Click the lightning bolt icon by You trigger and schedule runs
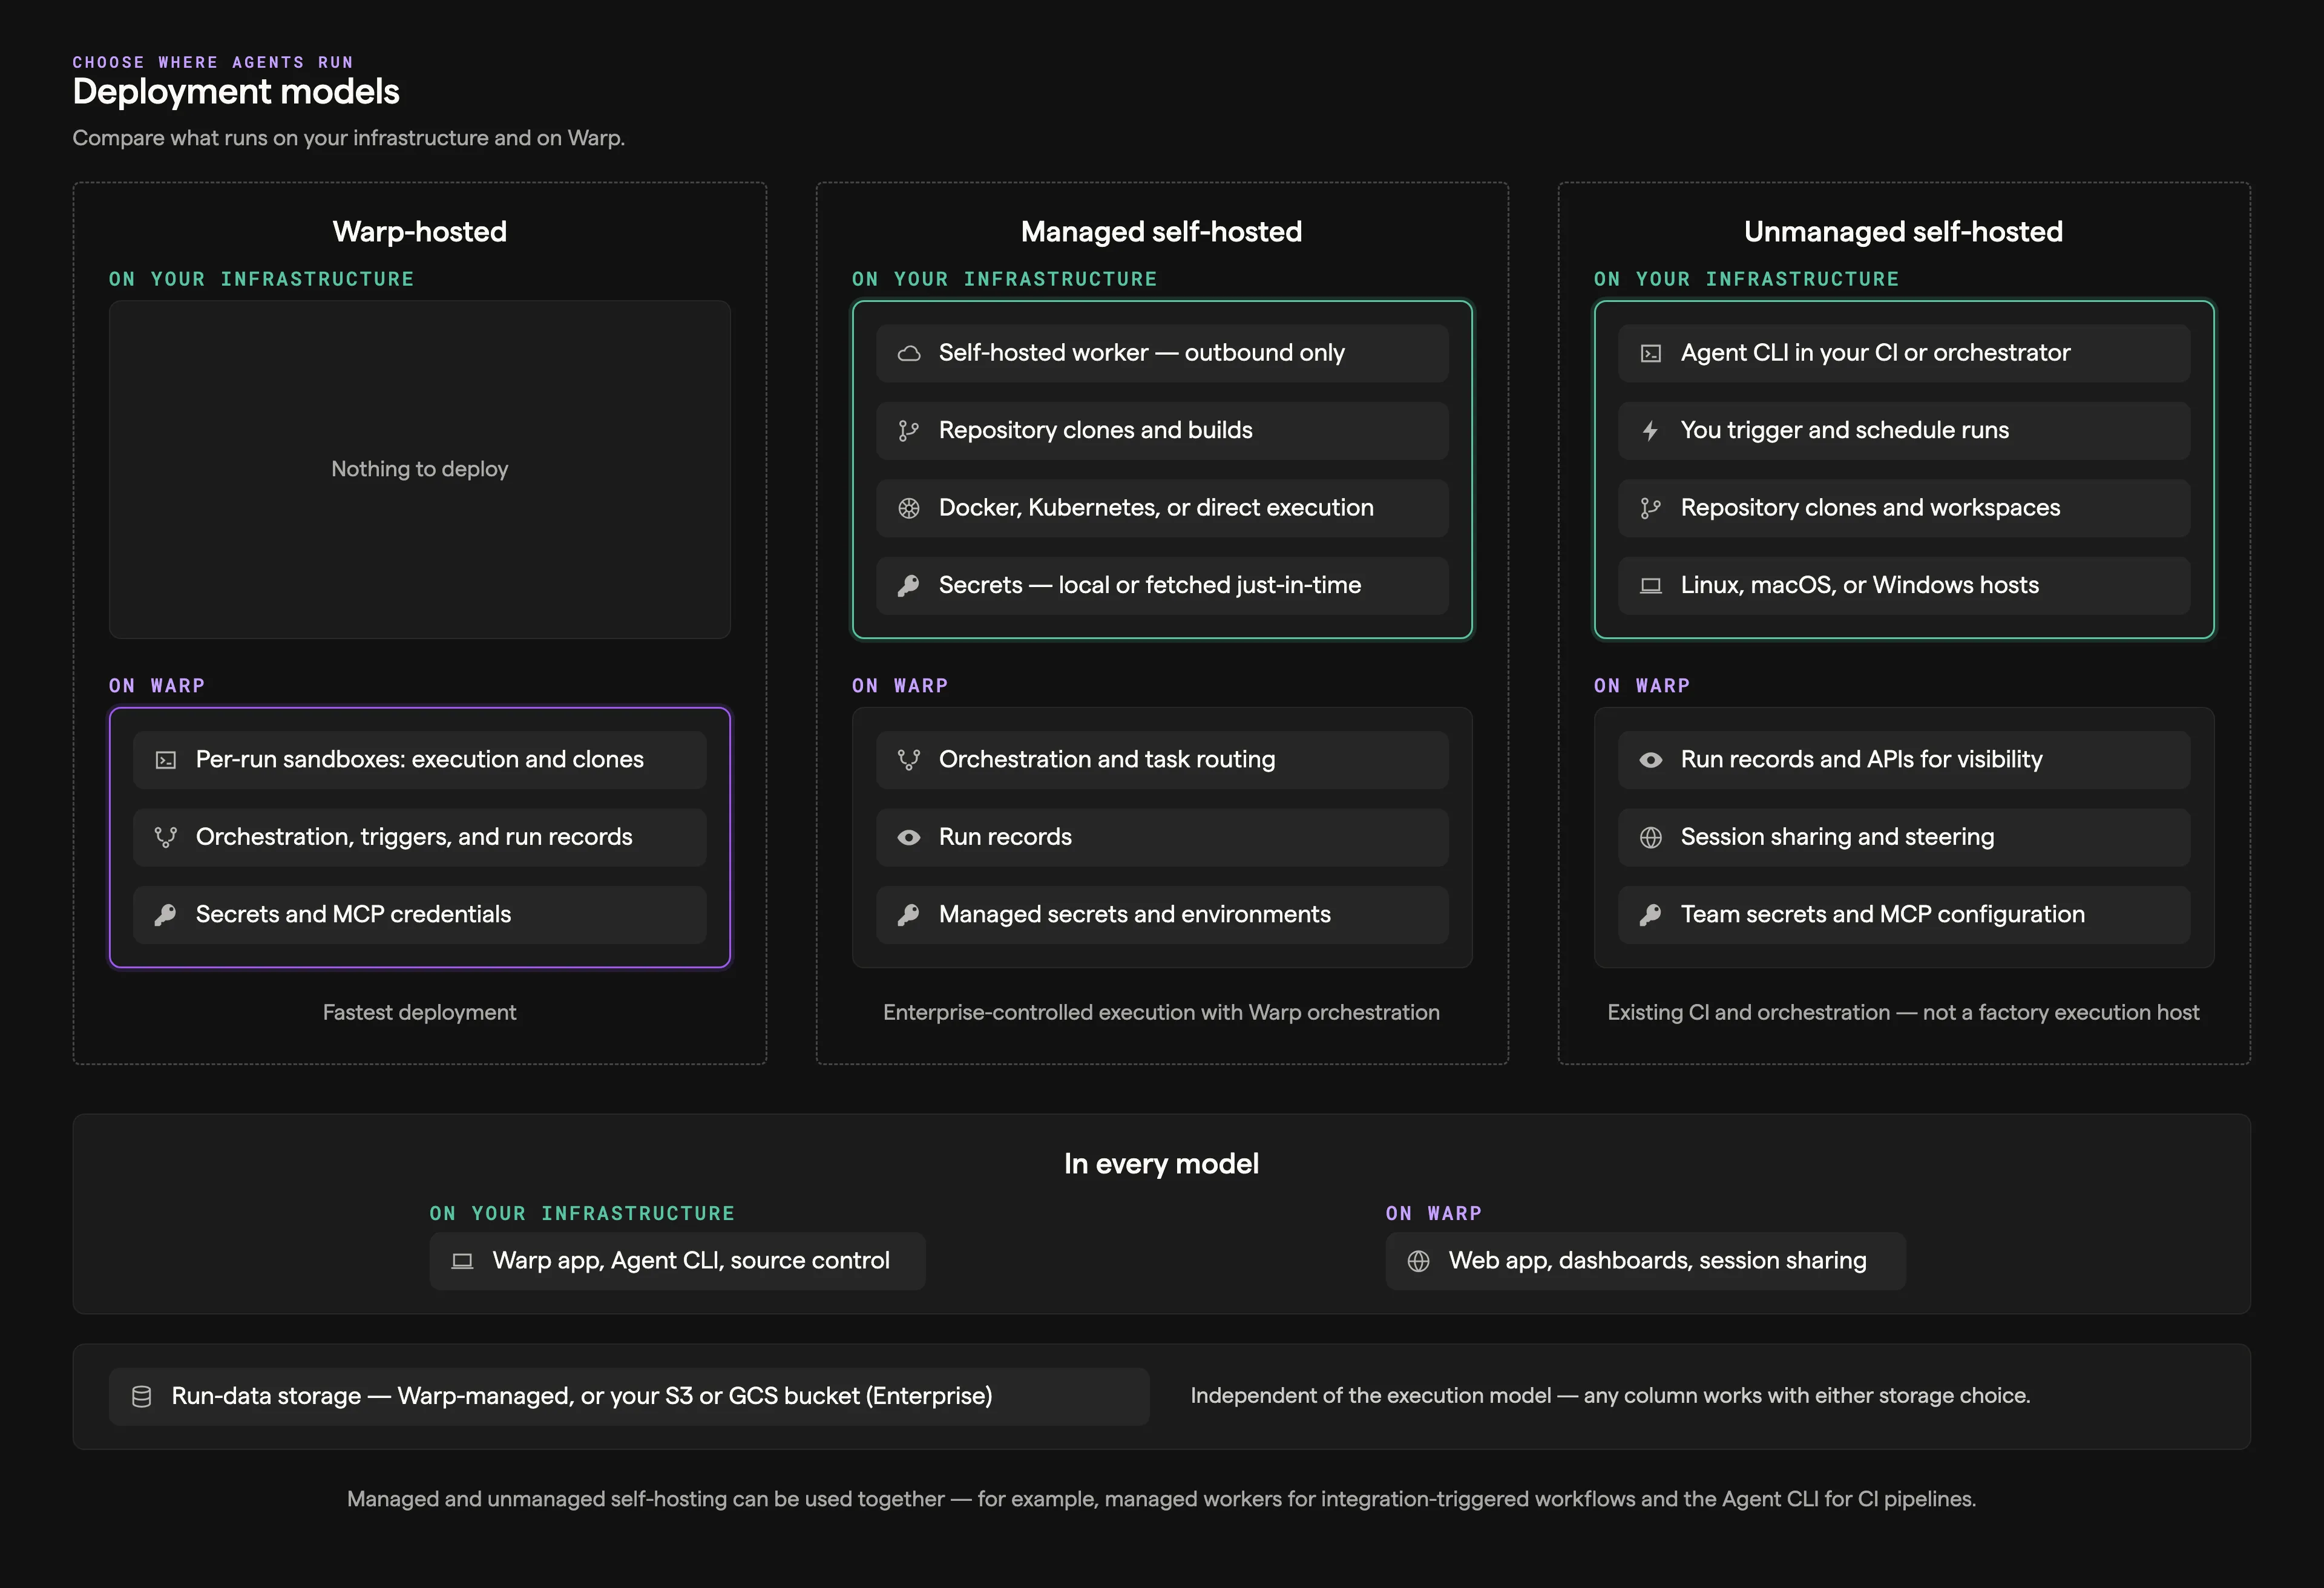Image resolution: width=2324 pixels, height=1588 pixels. 1651,431
